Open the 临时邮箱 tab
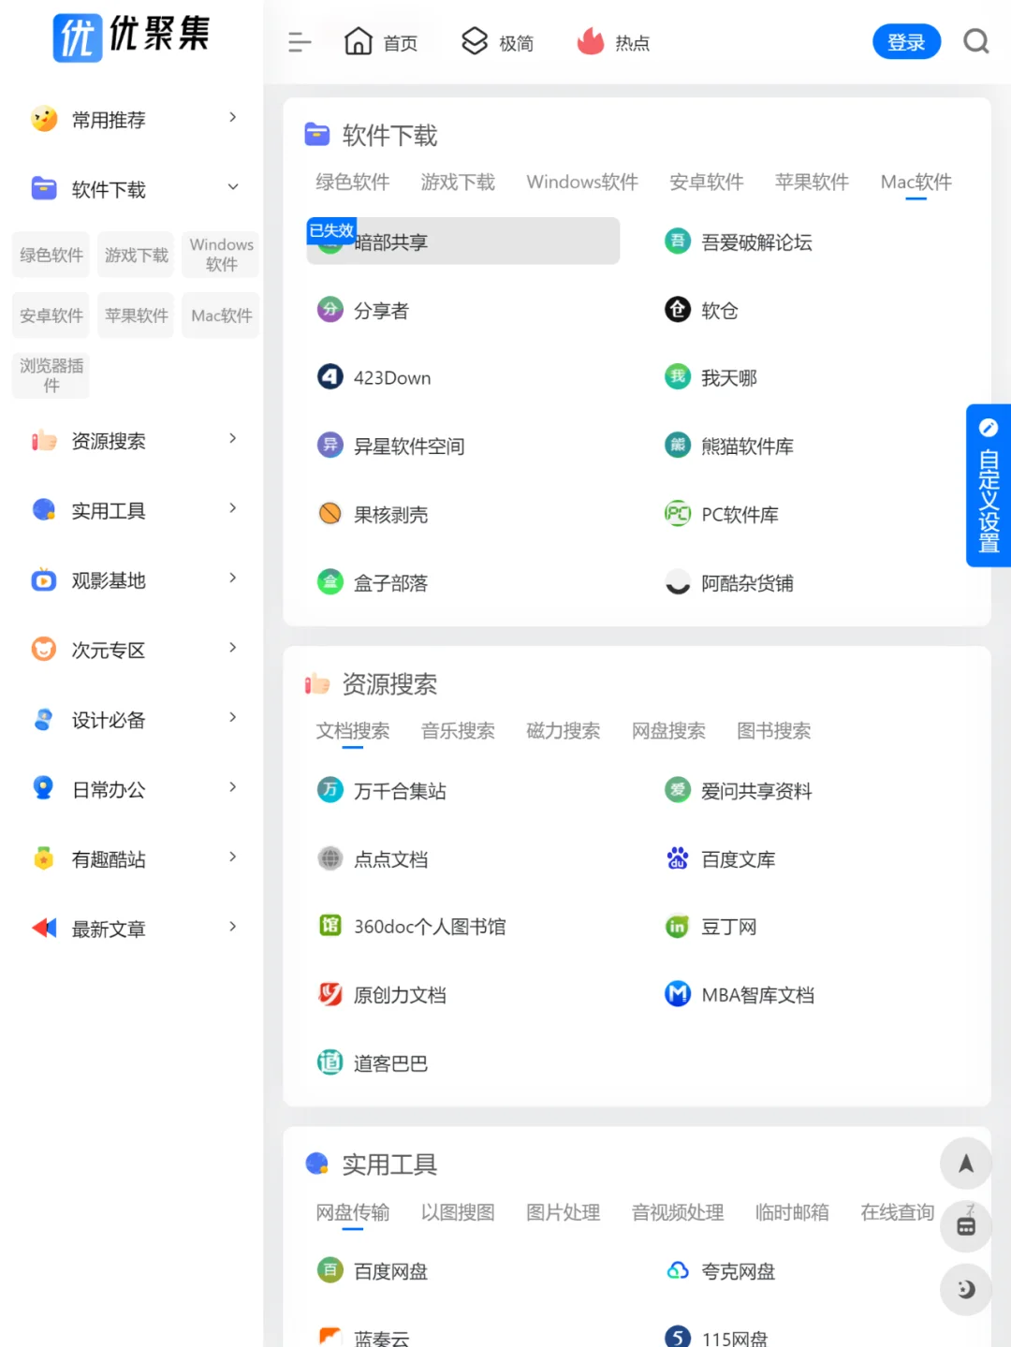Image resolution: width=1011 pixels, height=1347 pixels. (x=792, y=1212)
